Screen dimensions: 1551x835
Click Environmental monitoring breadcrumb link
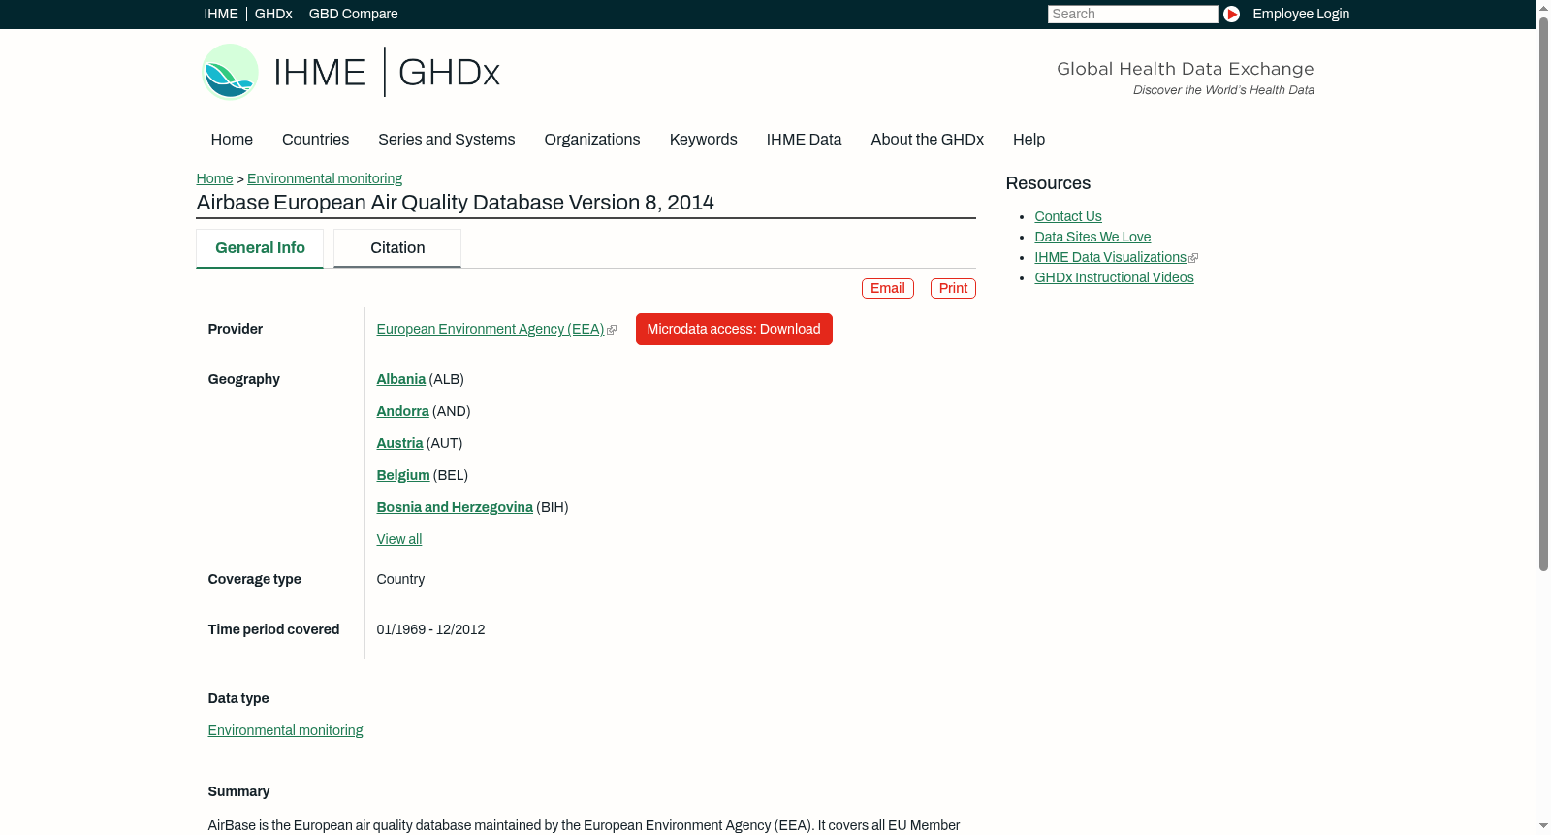(x=325, y=178)
